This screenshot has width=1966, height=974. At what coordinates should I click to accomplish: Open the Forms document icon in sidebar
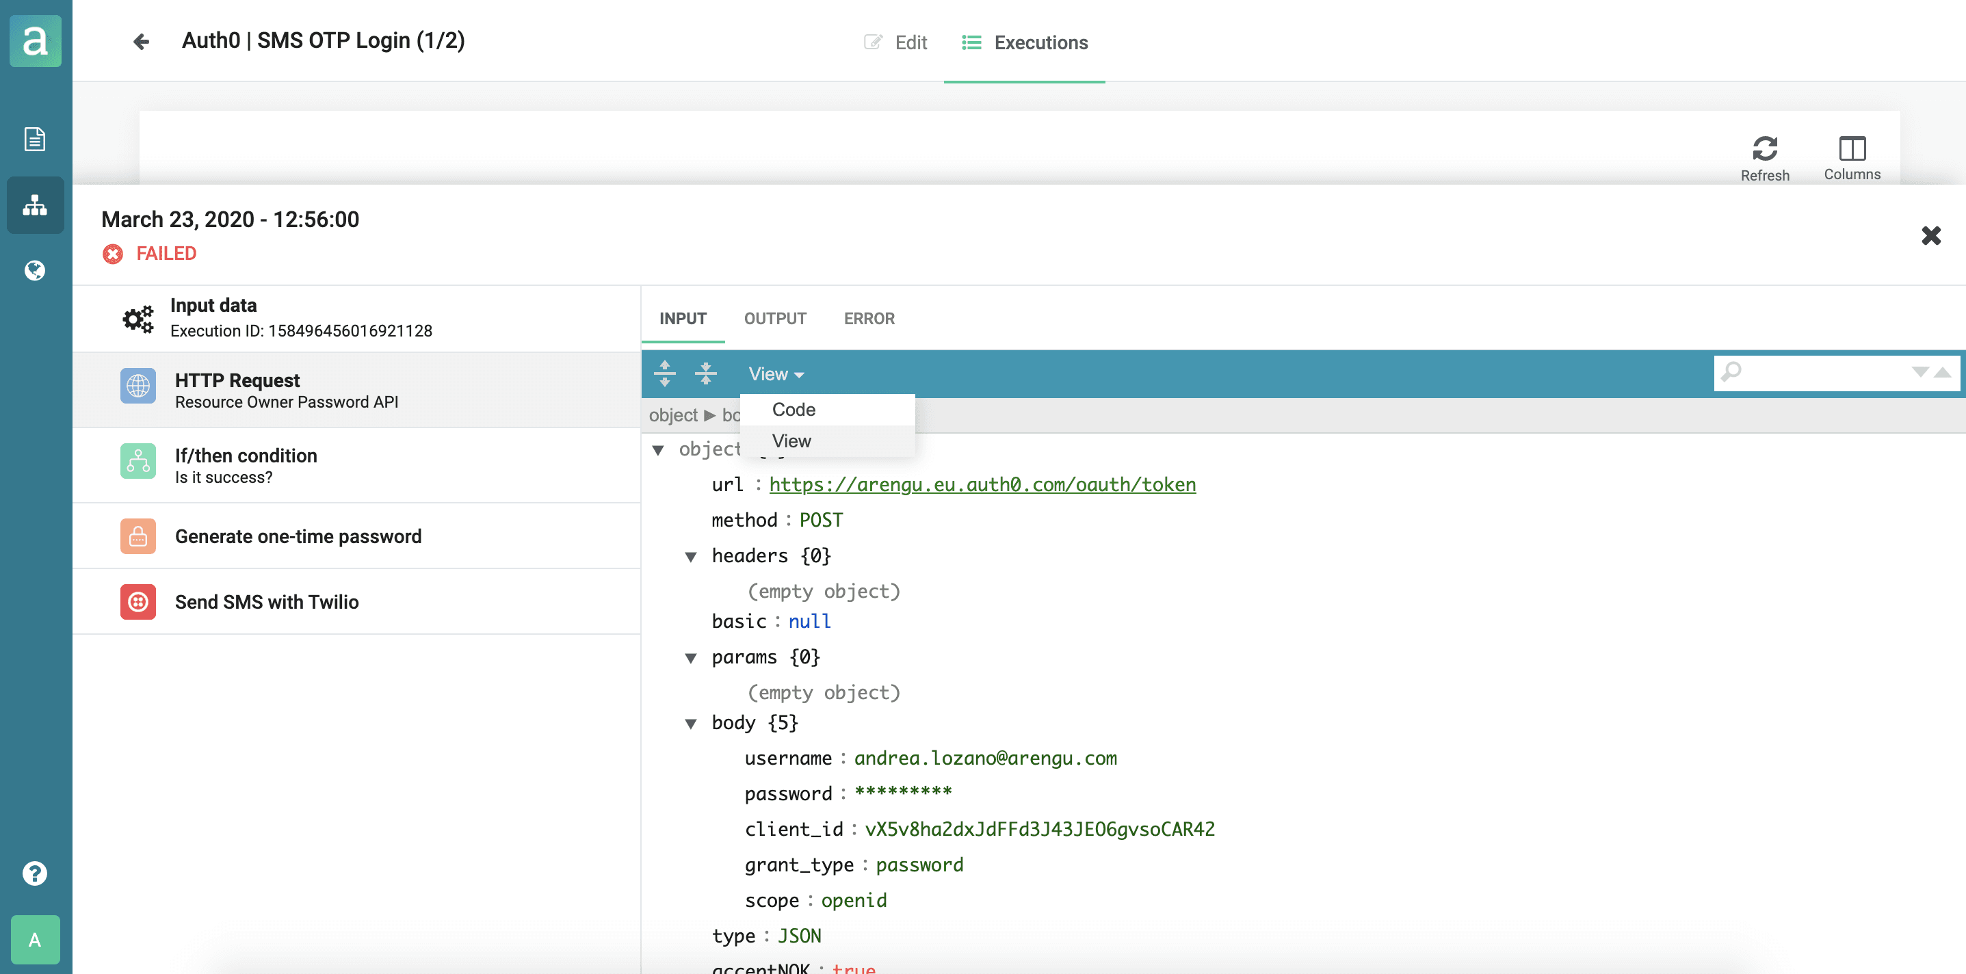point(35,139)
